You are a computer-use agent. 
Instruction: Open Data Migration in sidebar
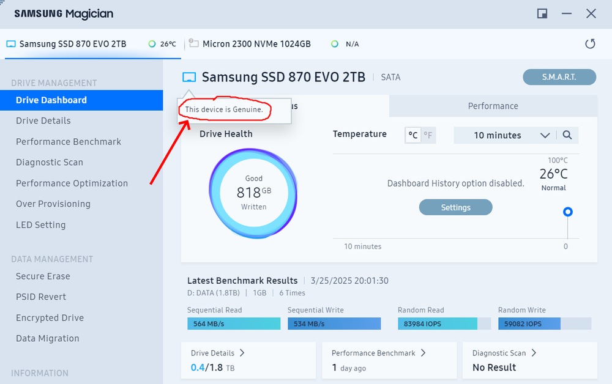[81, 338]
